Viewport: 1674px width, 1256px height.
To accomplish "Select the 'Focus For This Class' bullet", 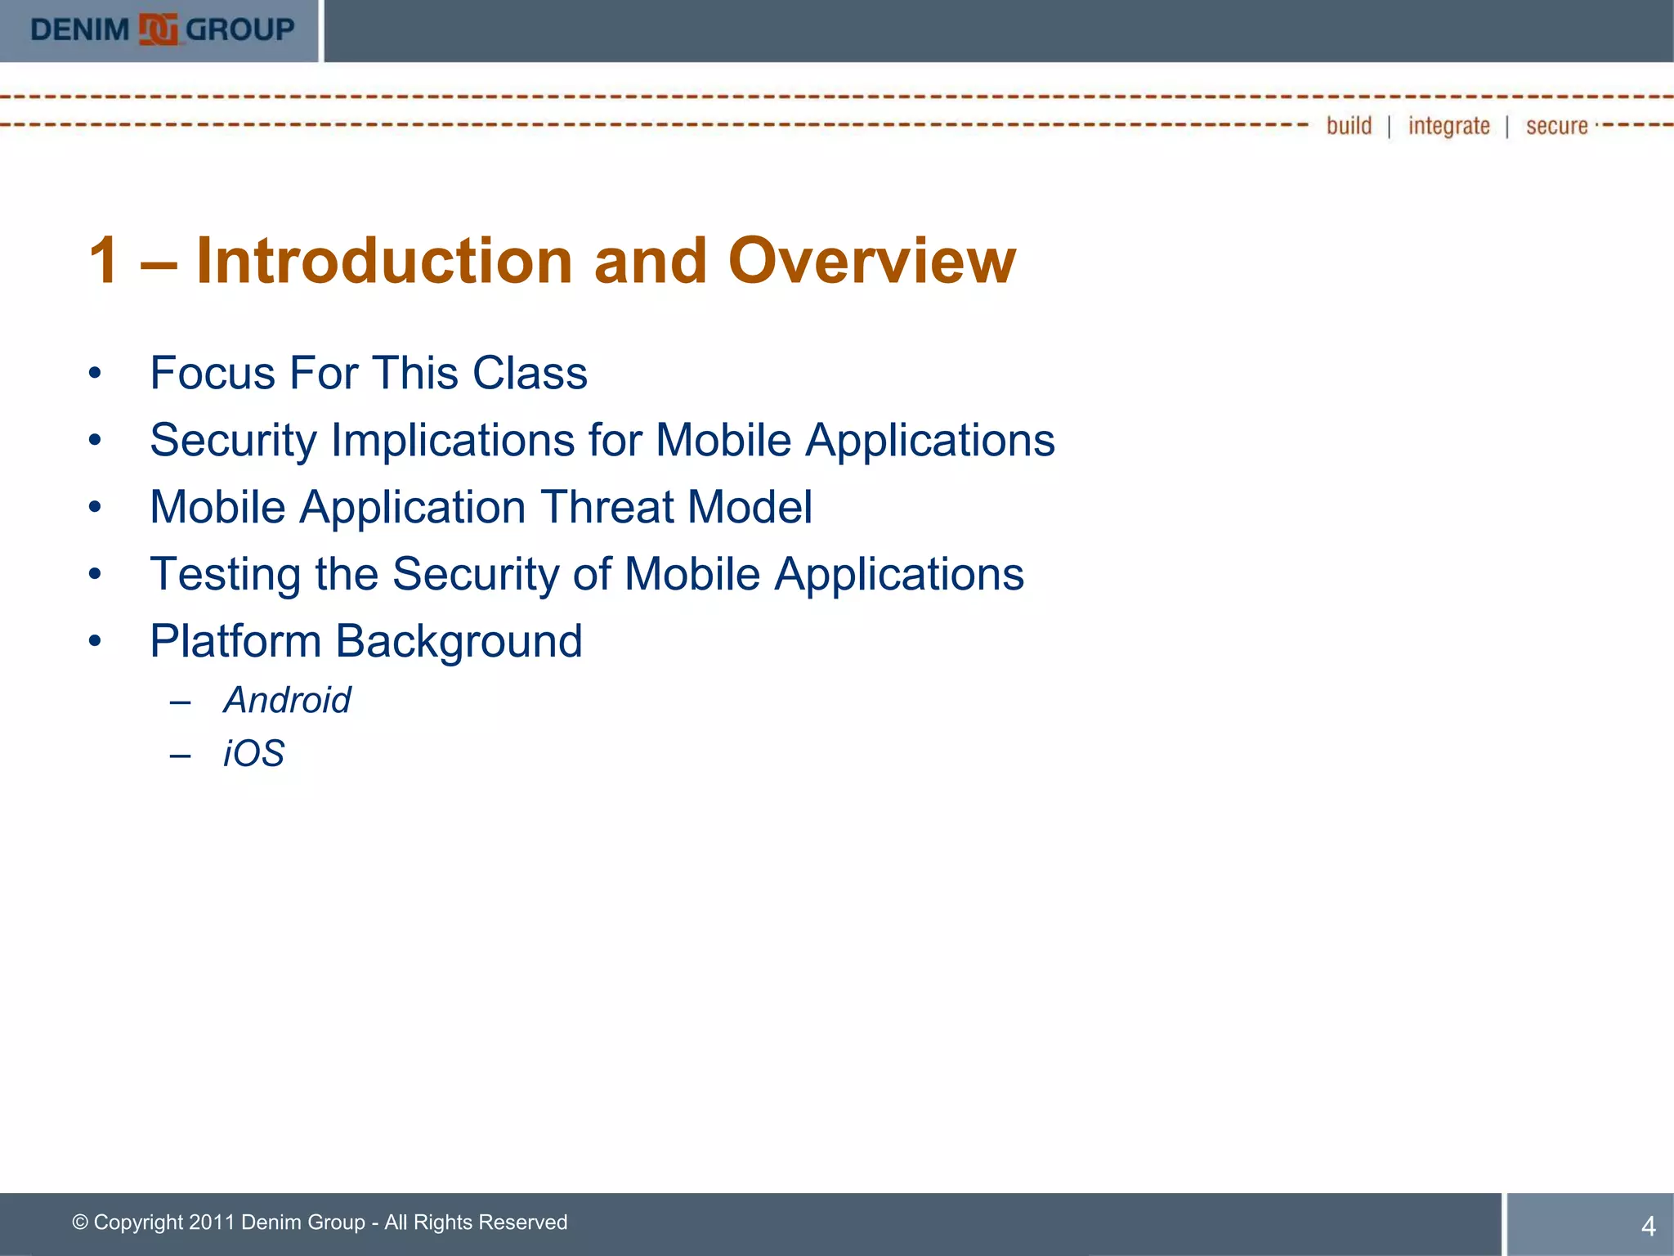I will point(369,374).
